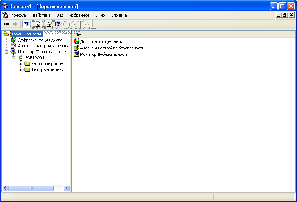Click the Forward arrow toolbar button
This screenshot has width=297, height=202.
pos(14,24)
